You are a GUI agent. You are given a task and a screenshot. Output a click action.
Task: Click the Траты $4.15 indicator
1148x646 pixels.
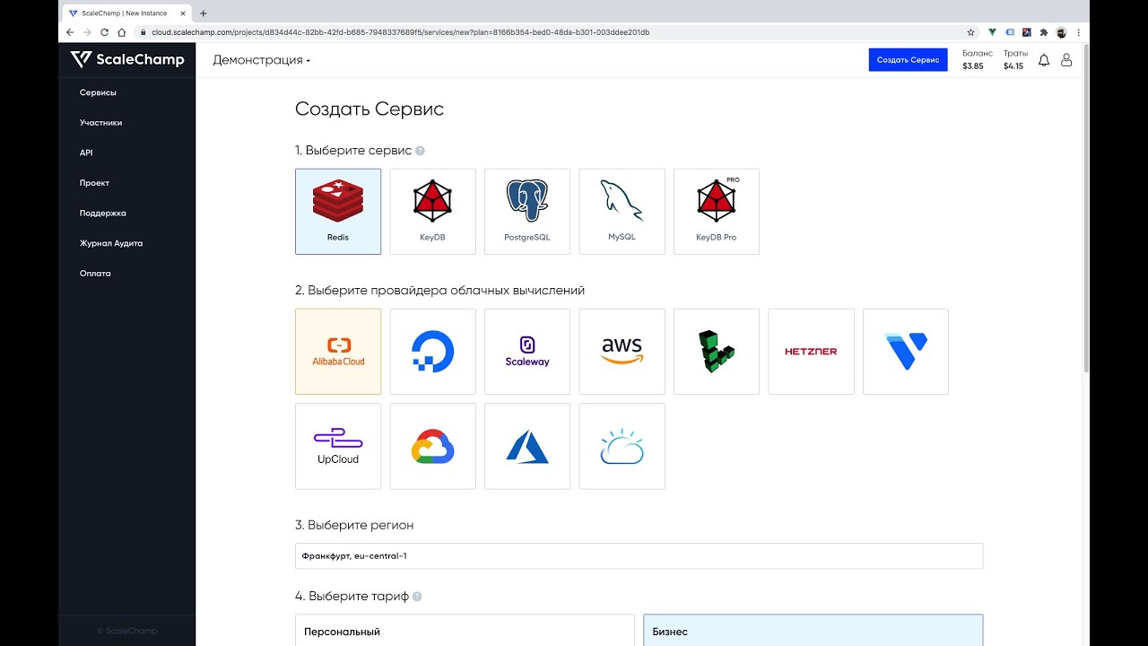[1015, 60]
